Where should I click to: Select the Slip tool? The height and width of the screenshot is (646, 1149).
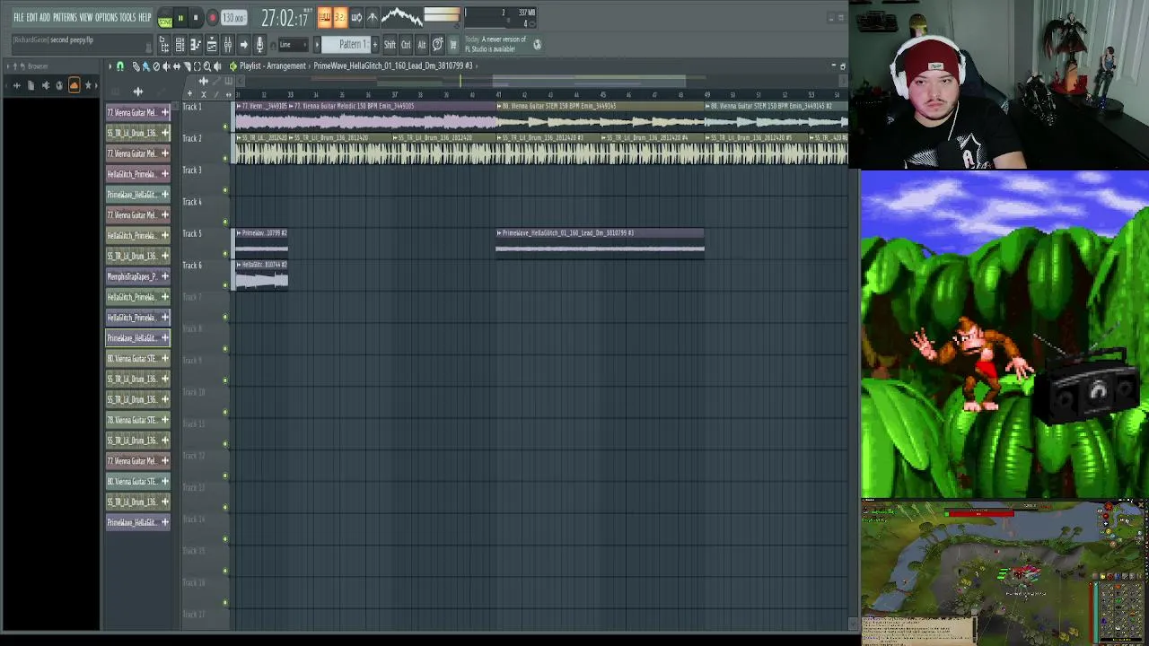tap(176, 66)
